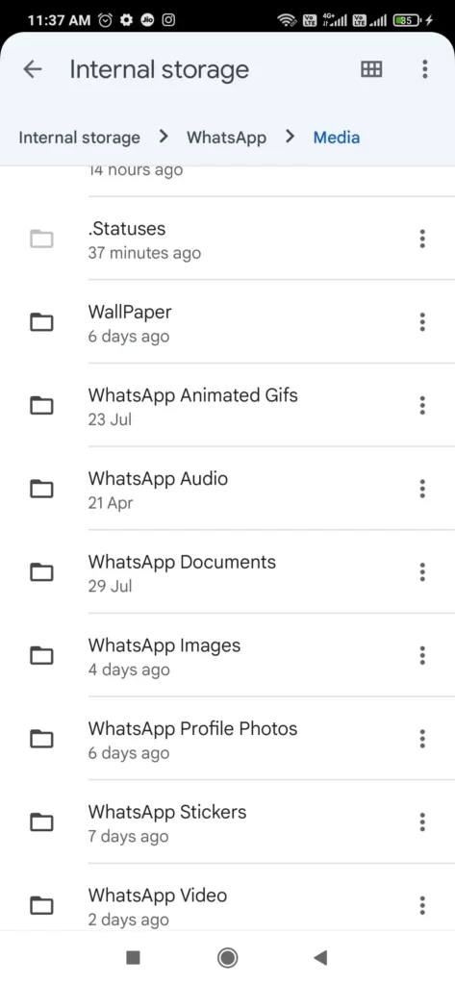Open the WhatsApp Video folder
455x985 pixels.
tap(227, 905)
